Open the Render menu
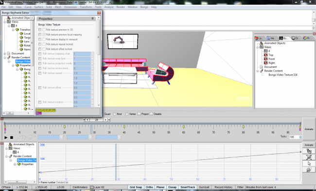This screenshot has width=316, height=191. tap(121, 7)
